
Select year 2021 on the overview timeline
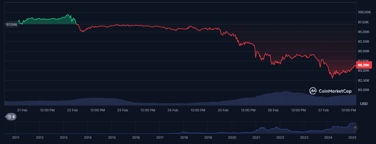256,138
